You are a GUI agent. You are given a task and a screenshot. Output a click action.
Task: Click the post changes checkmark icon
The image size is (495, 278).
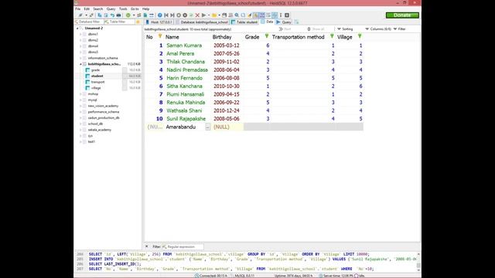(191, 15)
